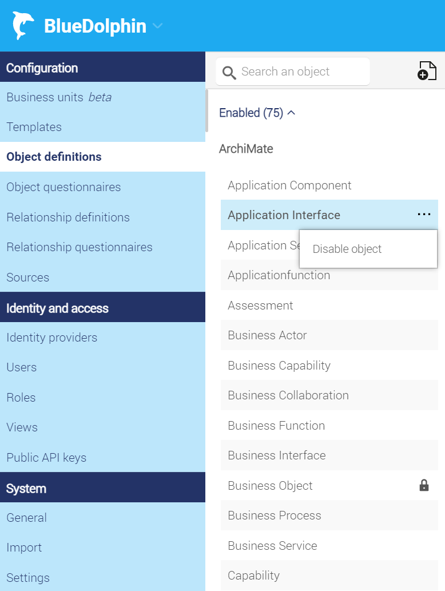Open Business units beta in sidebar
The height and width of the screenshot is (591, 445).
tap(102, 97)
